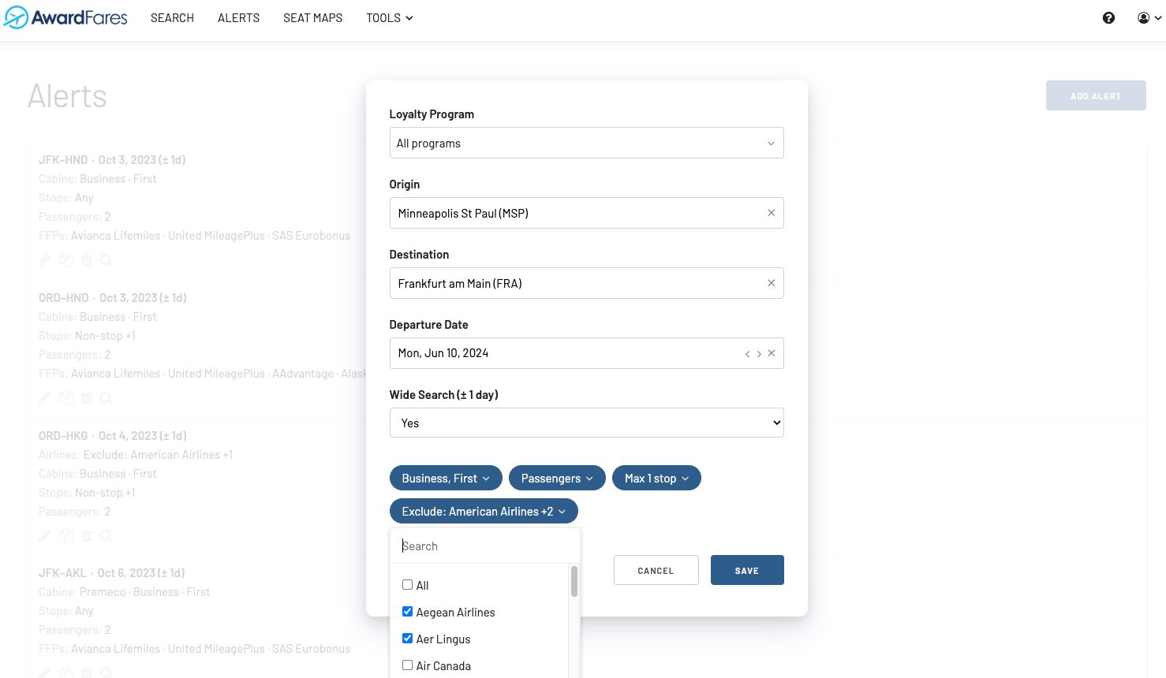Open the Loyalty Program dropdown
This screenshot has height=678, width=1166.
pos(586,143)
